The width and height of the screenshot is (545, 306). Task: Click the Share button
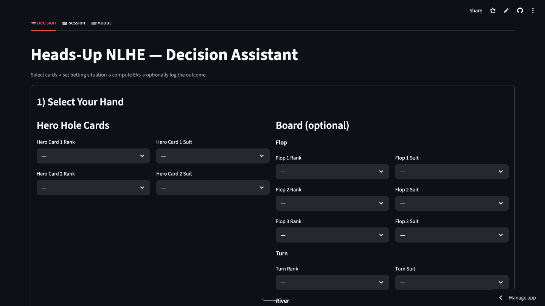(x=475, y=11)
